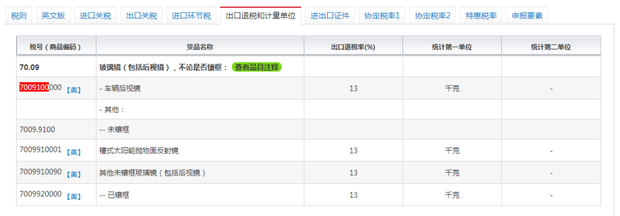Switch to 协定税率2 tab

(x=433, y=16)
